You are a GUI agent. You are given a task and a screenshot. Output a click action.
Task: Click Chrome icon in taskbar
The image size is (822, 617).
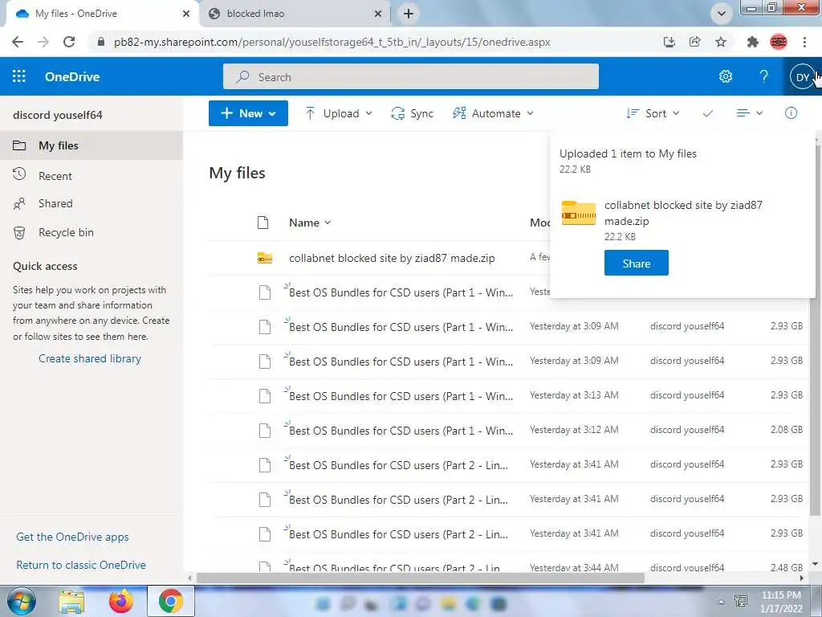pos(170,601)
